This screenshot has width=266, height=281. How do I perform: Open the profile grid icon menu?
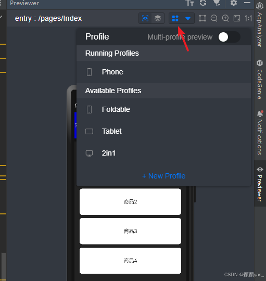[x=175, y=18]
